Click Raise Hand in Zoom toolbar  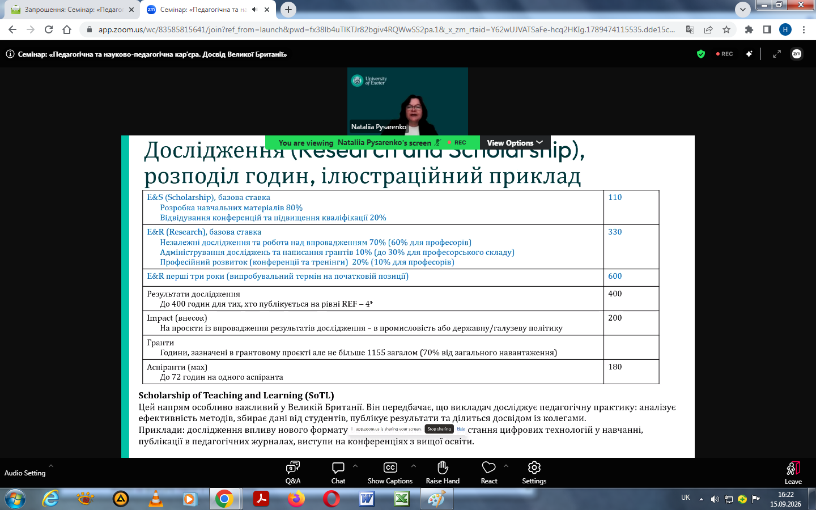click(443, 473)
